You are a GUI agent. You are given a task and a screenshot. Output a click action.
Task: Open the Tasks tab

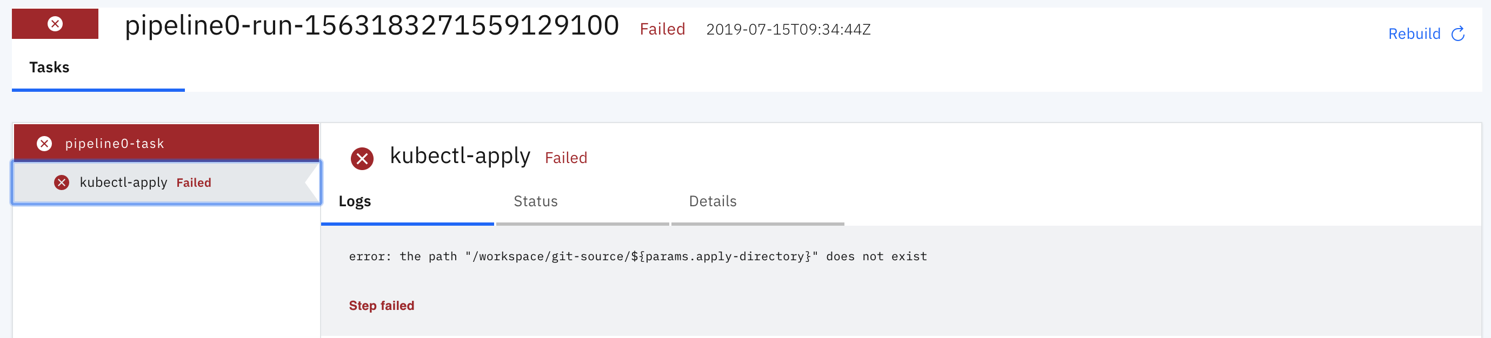point(49,67)
